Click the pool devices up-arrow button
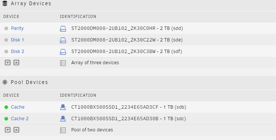The height and width of the screenshot is (140, 276). (16, 130)
